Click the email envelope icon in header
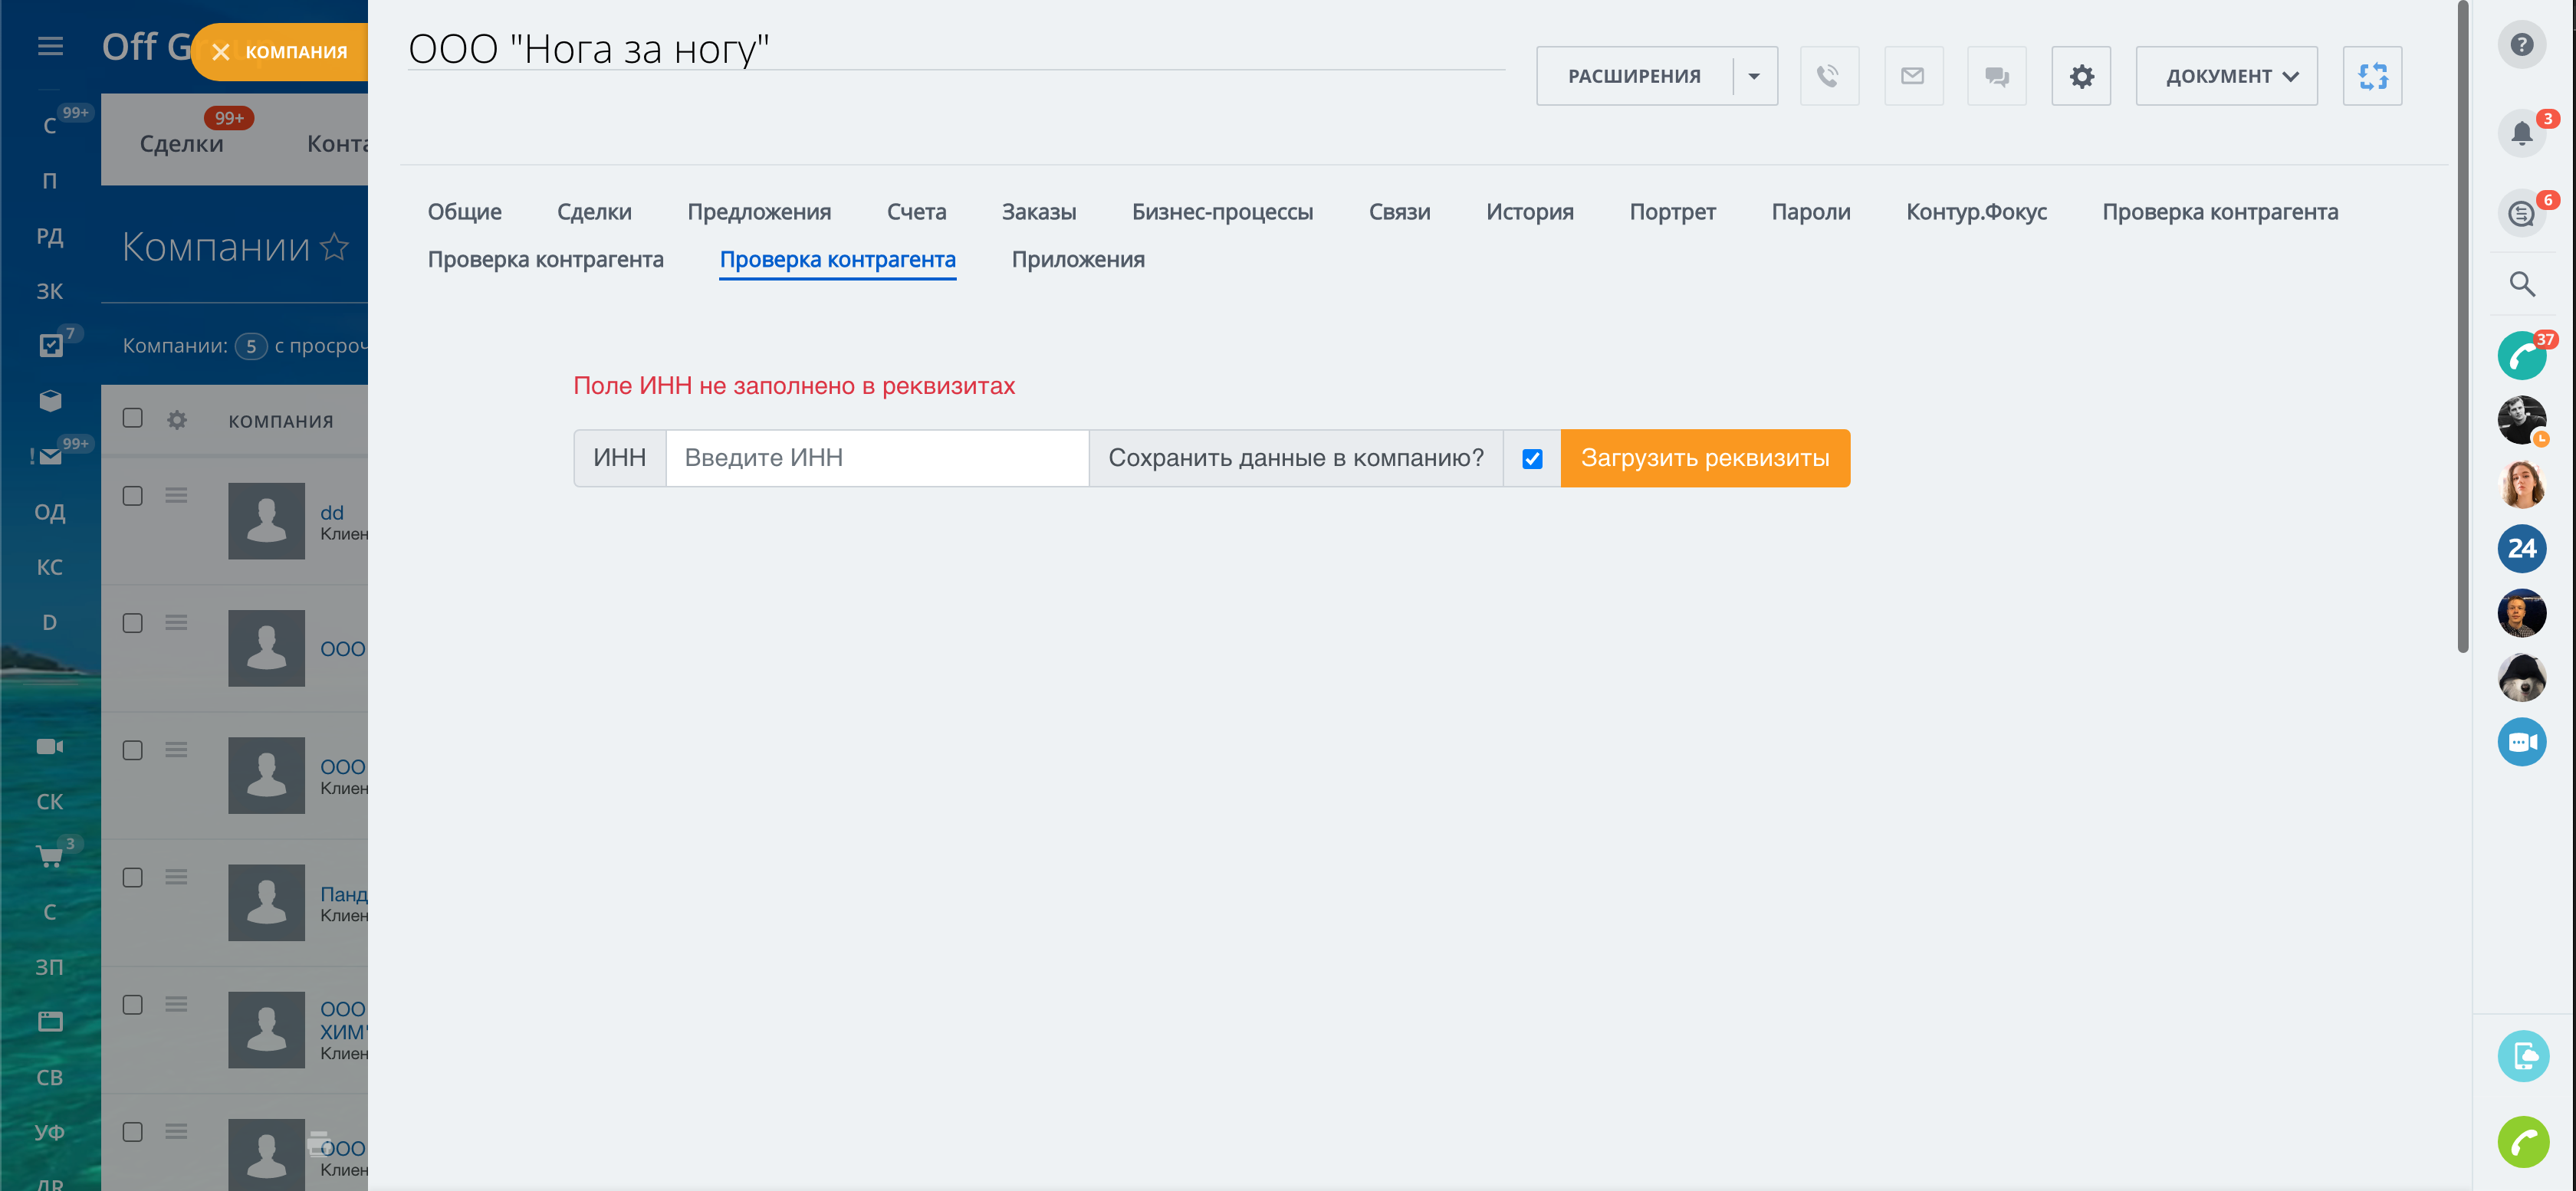The width and height of the screenshot is (2576, 1191). click(1912, 76)
